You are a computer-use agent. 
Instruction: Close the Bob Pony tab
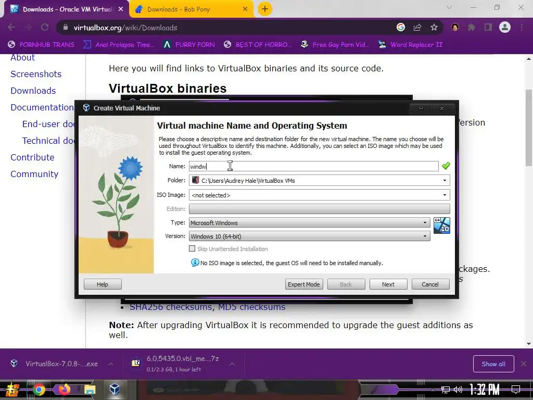pyautogui.click(x=245, y=9)
